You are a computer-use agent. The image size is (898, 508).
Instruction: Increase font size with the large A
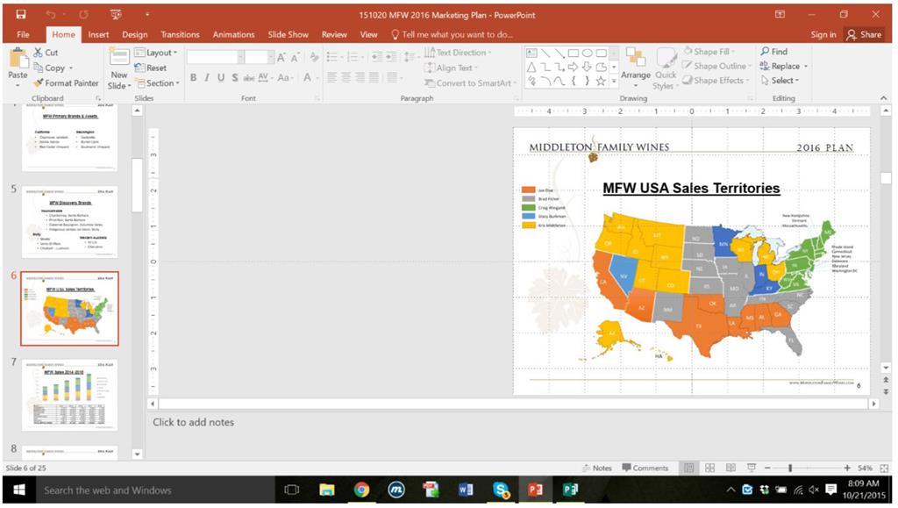pos(281,57)
